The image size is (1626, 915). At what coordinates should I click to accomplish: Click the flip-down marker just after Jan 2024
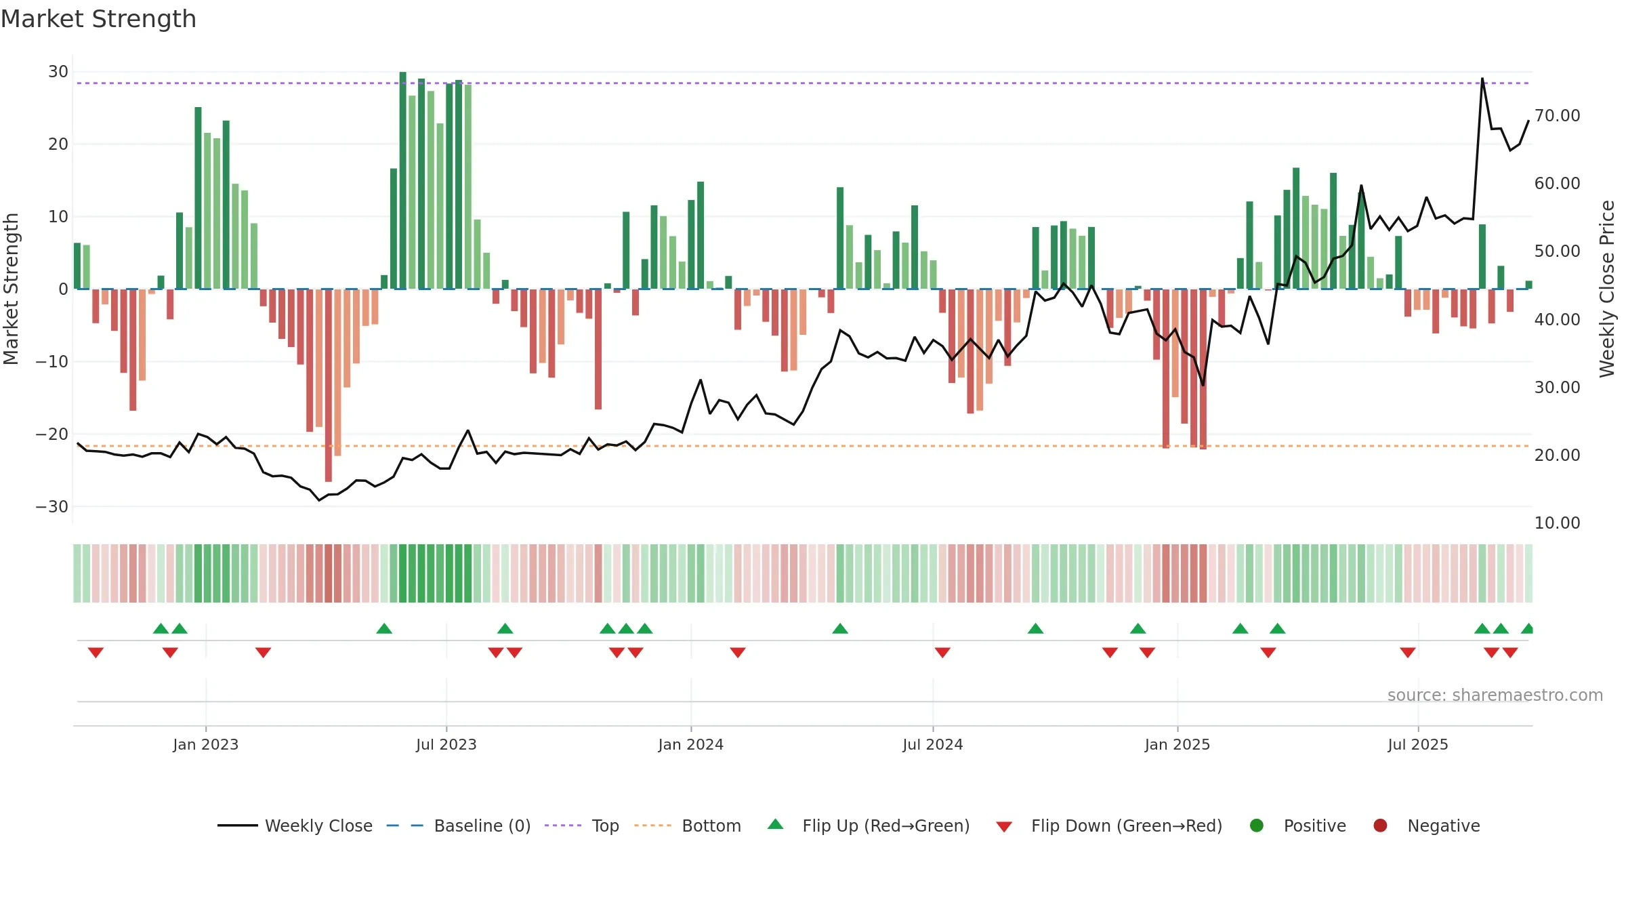coord(738,652)
